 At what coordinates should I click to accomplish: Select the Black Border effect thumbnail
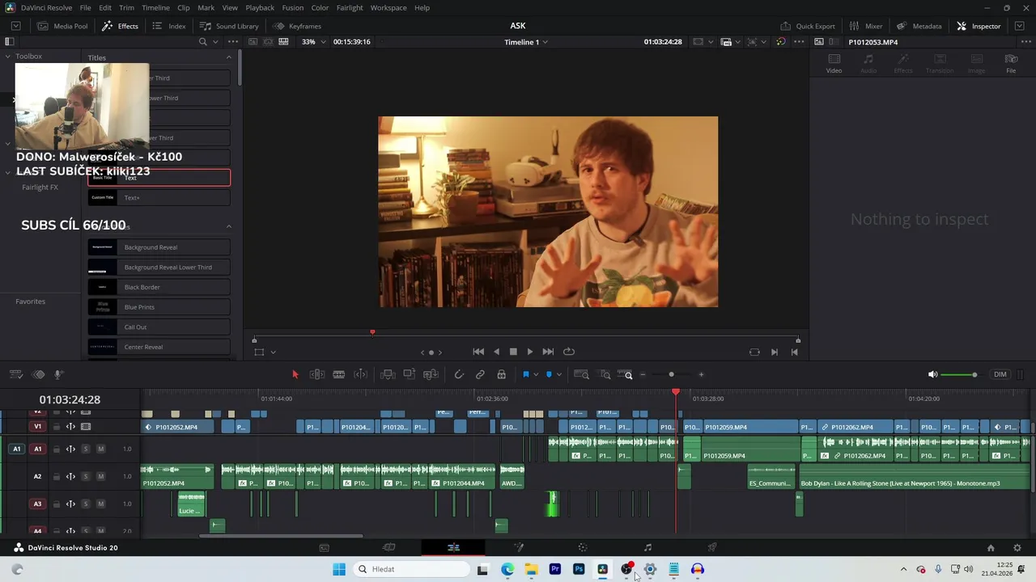pos(102,287)
